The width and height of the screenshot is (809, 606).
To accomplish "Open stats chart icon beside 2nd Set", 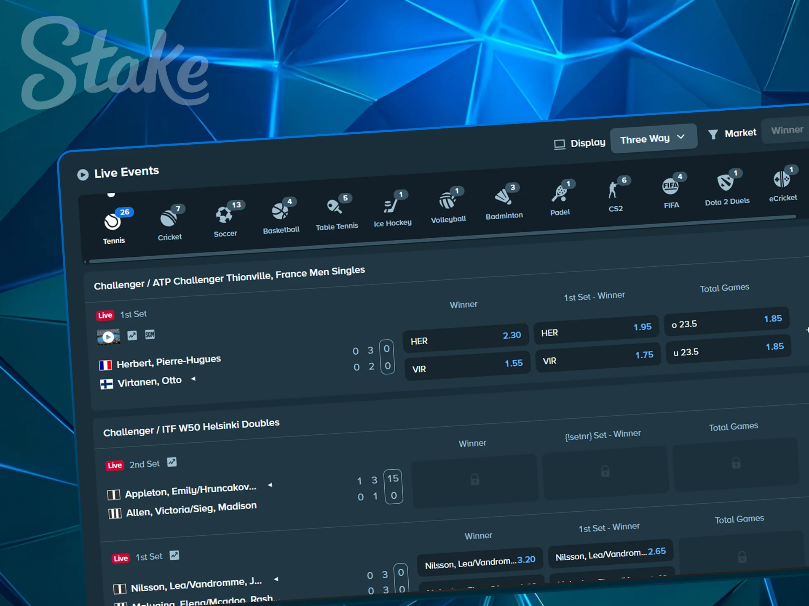I will (171, 462).
